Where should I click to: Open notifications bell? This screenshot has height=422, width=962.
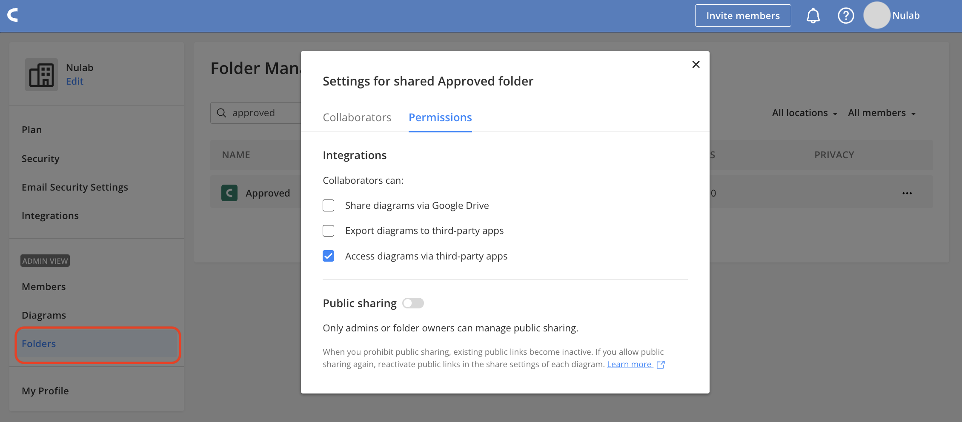(x=813, y=16)
